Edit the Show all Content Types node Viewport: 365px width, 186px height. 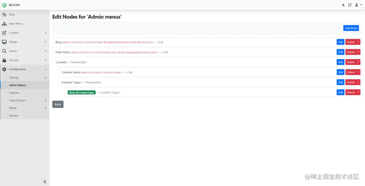(340, 92)
